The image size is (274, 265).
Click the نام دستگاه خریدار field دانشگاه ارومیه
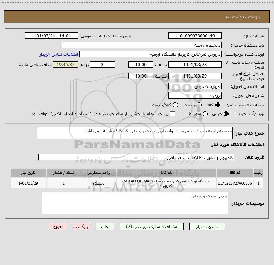click(x=142, y=45)
